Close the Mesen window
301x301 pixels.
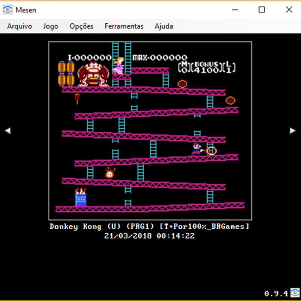289,10
